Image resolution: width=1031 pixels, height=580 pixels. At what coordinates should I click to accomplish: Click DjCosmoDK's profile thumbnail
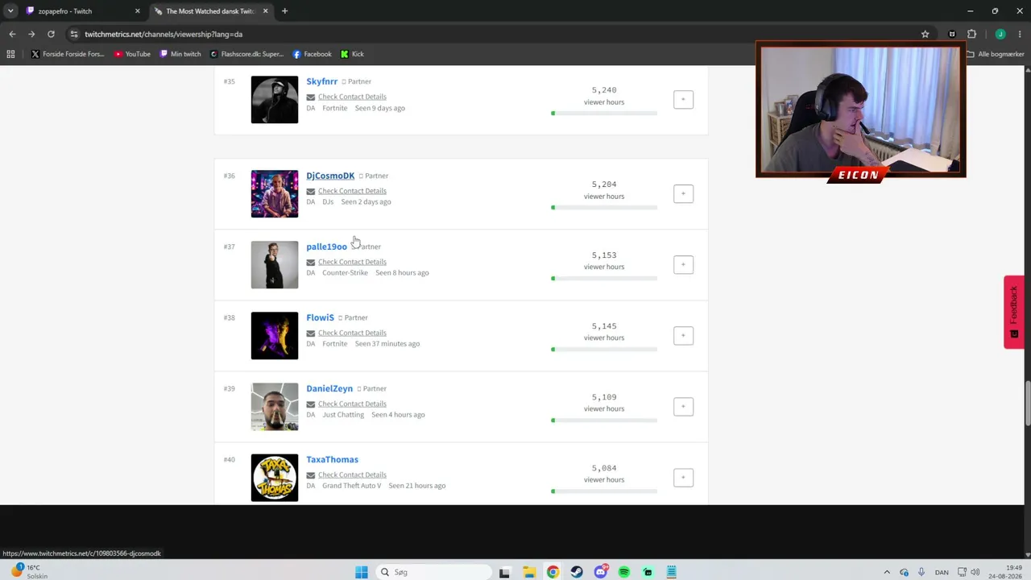pyautogui.click(x=275, y=193)
